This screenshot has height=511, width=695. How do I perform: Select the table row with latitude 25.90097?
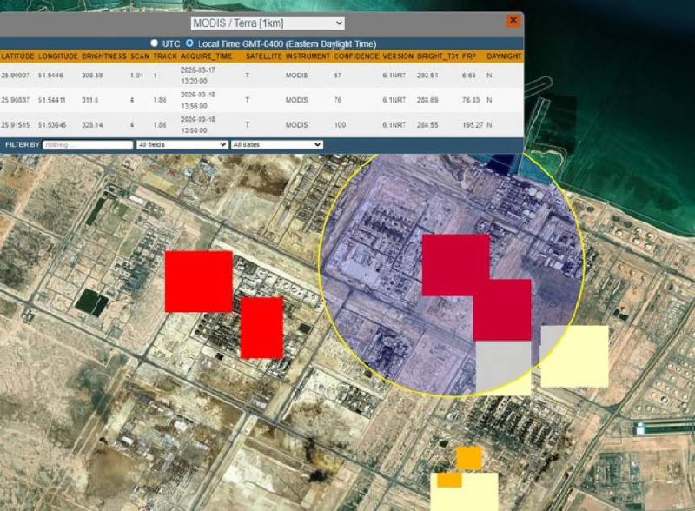(x=261, y=76)
